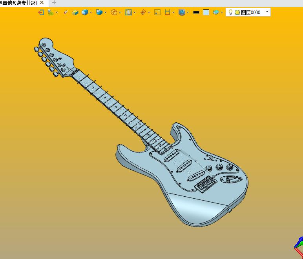Click the black line color swatch
Viewport: 303px width, 259px height.
196,12
